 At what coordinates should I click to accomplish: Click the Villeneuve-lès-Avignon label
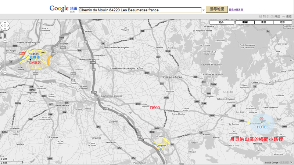tap(29, 42)
